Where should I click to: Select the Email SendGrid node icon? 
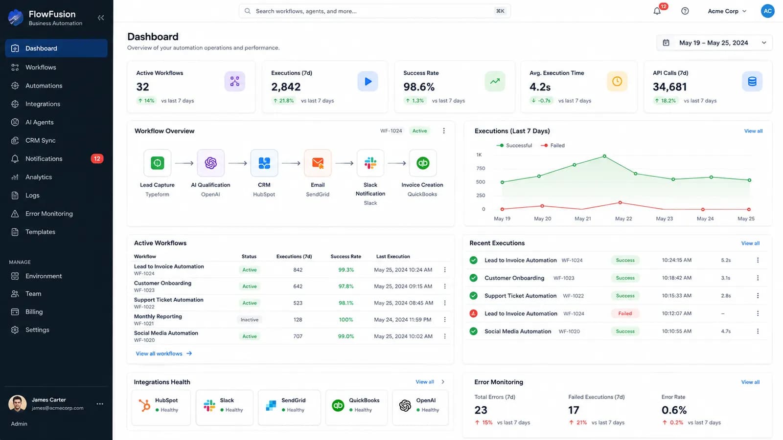point(318,163)
